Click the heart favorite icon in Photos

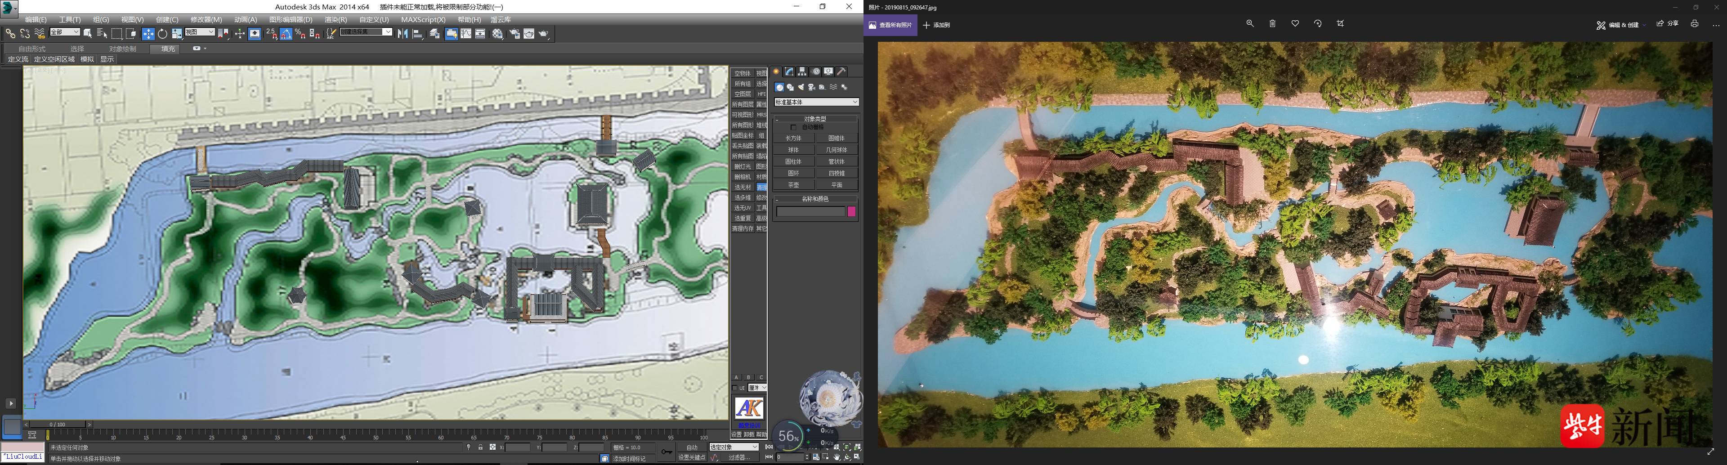(1295, 23)
